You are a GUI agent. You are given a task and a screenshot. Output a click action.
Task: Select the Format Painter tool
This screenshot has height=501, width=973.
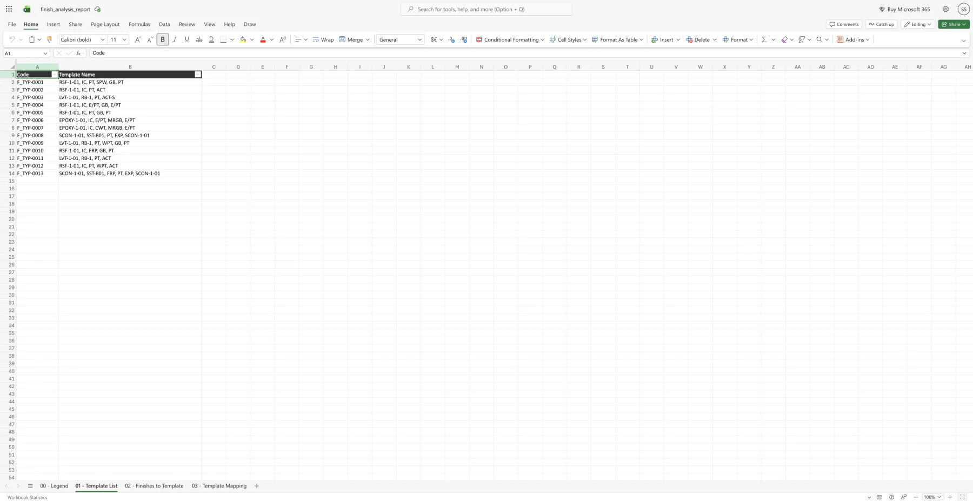[x=49, y=39]
